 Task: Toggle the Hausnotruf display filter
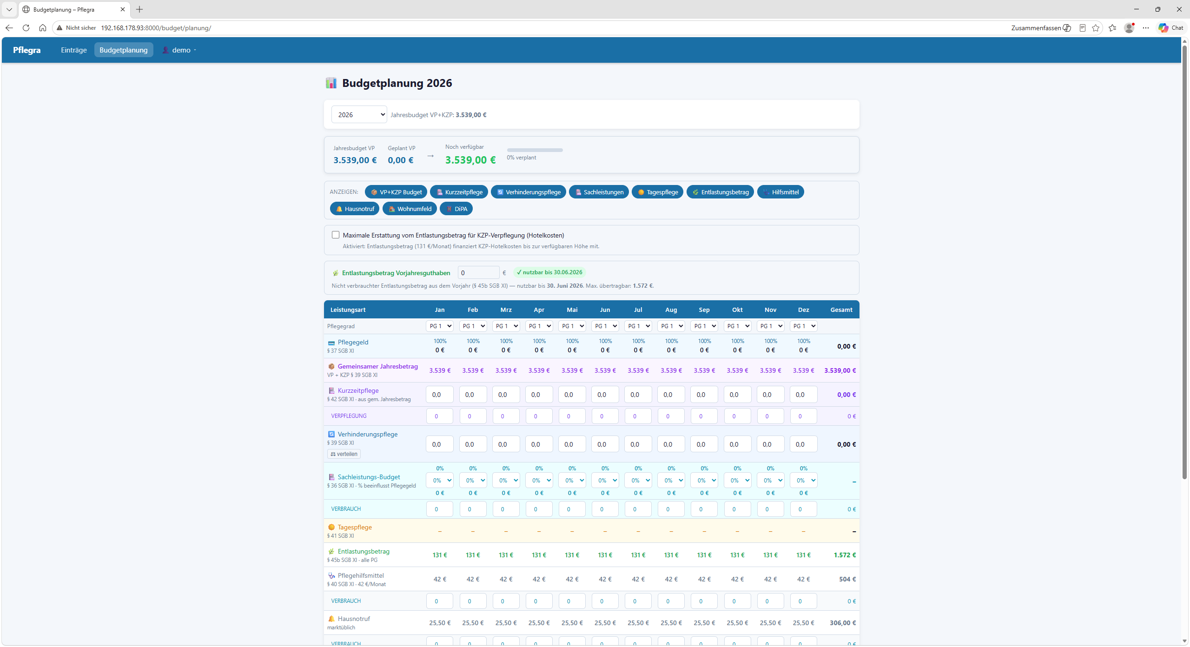pyautogui.click(x=355, y=209)
